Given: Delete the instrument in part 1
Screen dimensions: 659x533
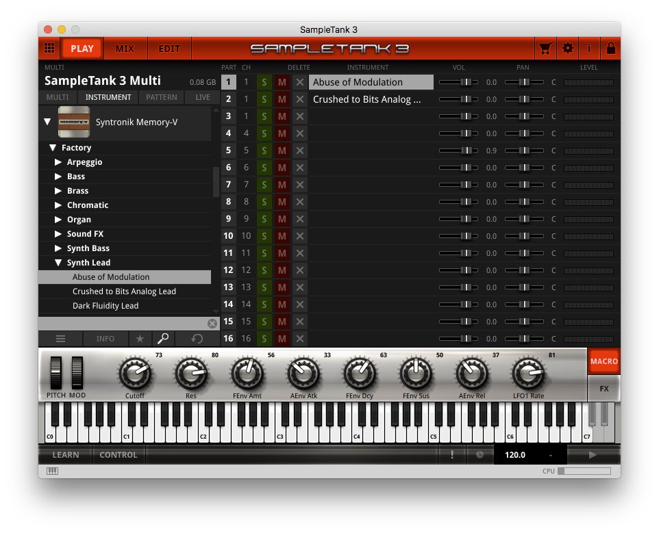Looking at the screenshot, I should 299,82.
